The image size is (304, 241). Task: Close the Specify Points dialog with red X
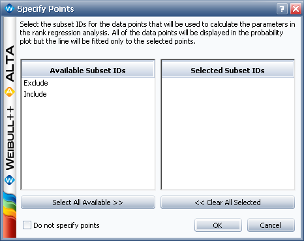point(296,9)
